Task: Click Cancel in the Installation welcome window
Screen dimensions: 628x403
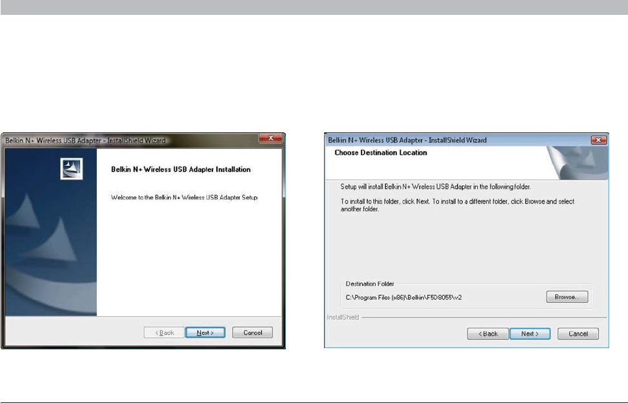Action: (253, 333)
